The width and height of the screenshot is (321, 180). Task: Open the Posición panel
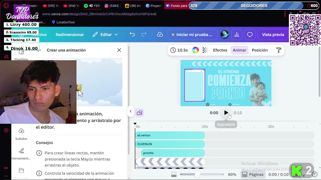[260, 50]
